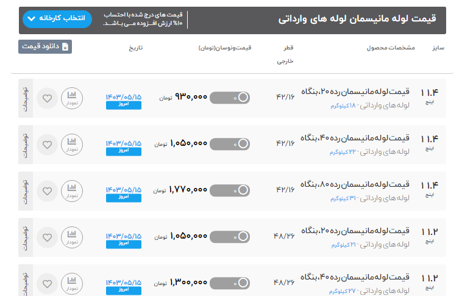
Task: Favorite the 930,000 toman pipe with heart icon
Action: pos(47,98)
